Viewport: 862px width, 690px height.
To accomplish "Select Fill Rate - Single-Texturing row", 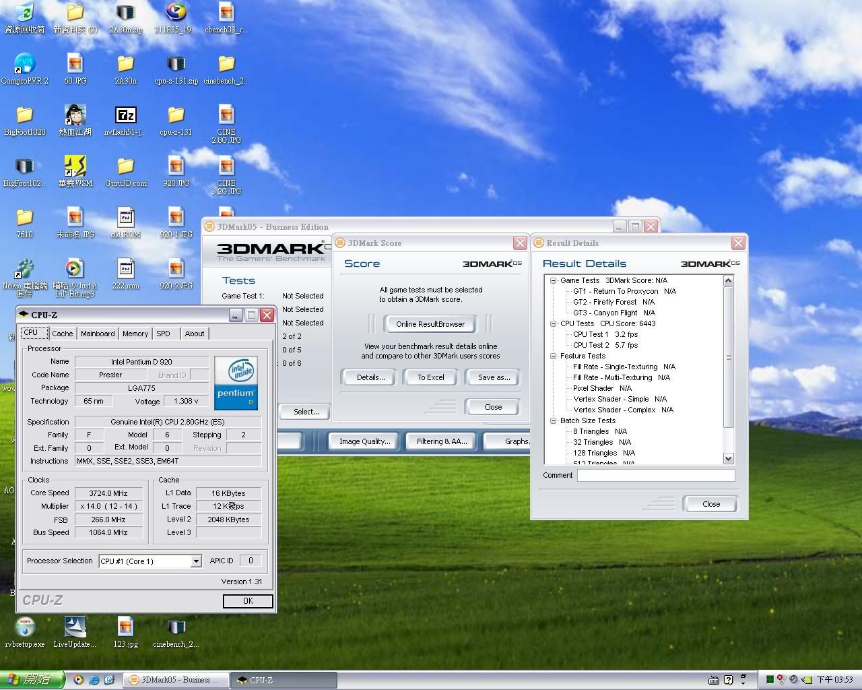I will point(624,367).
